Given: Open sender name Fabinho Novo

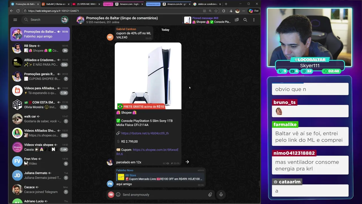Looking at the screenshot, I should click(125, 170).
